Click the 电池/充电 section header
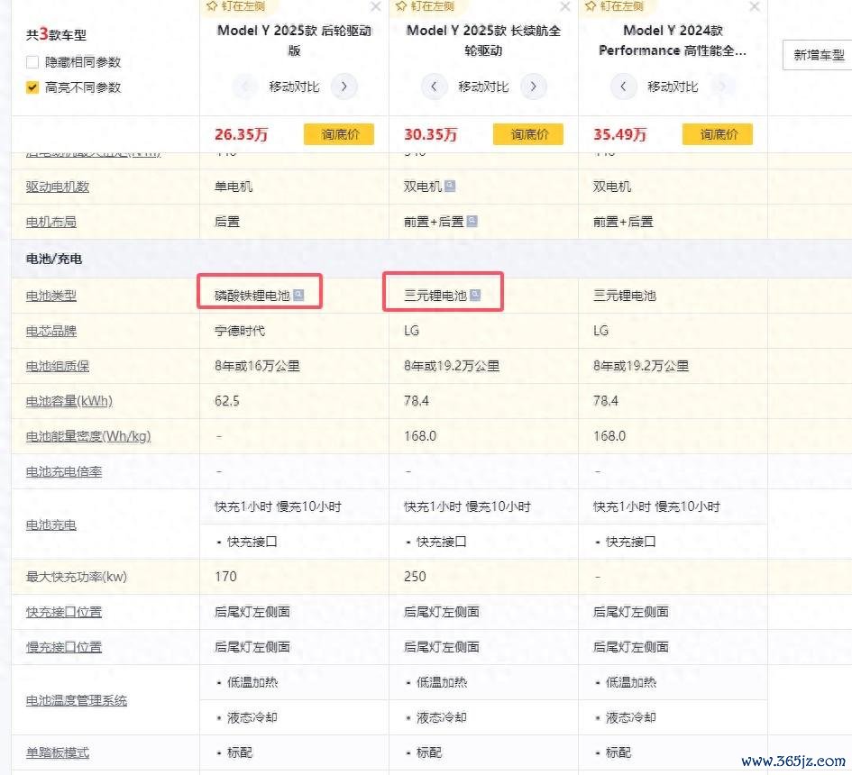 click(54, 259)
